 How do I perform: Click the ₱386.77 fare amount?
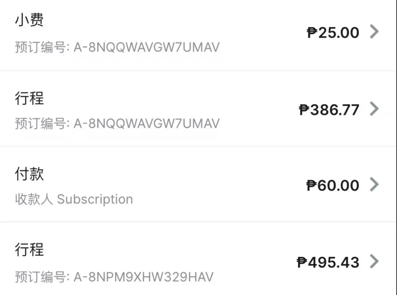point(329,110)
